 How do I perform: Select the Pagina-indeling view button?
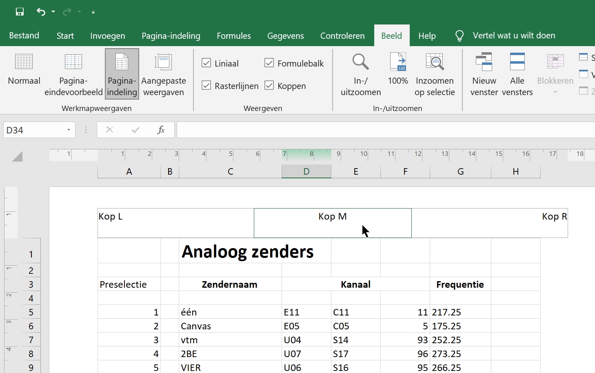point(122,73)
